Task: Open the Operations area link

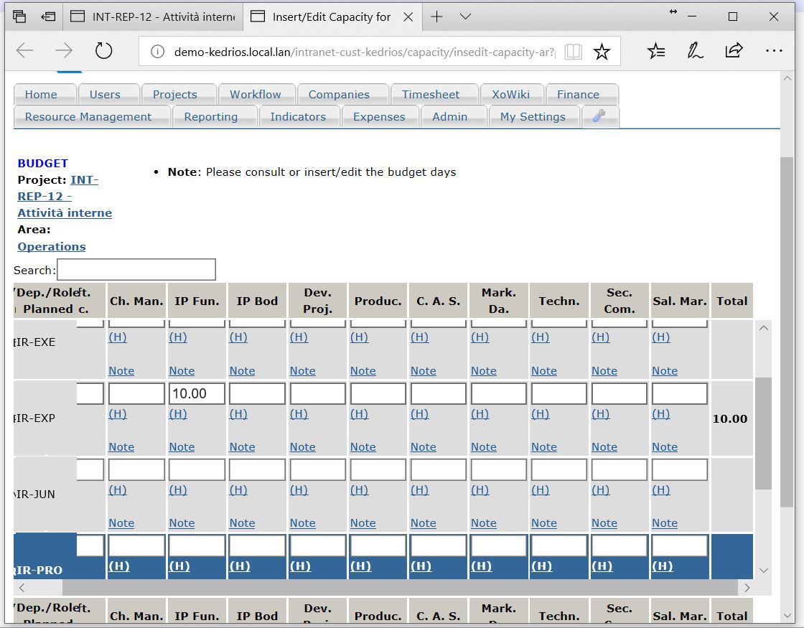Action: [x=52, y=247]
